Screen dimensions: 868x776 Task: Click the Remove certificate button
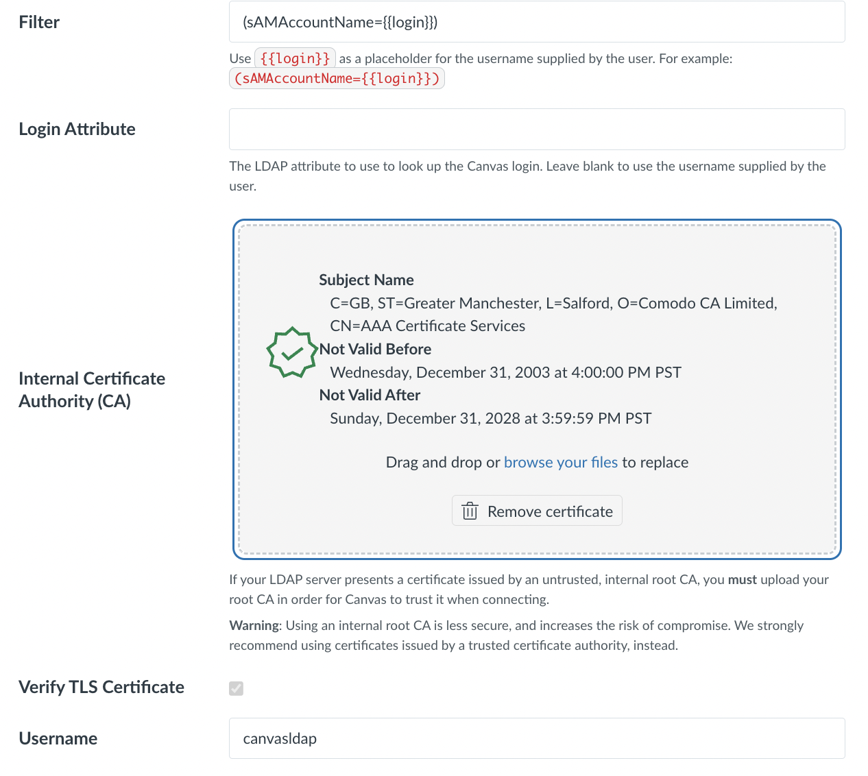coord(537,511)
